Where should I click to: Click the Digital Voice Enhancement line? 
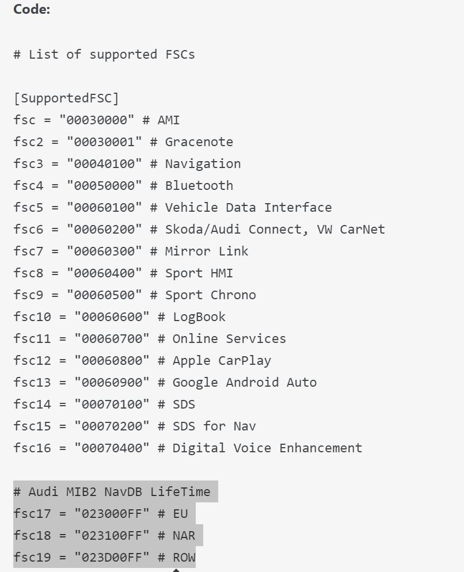pos(188,448)
